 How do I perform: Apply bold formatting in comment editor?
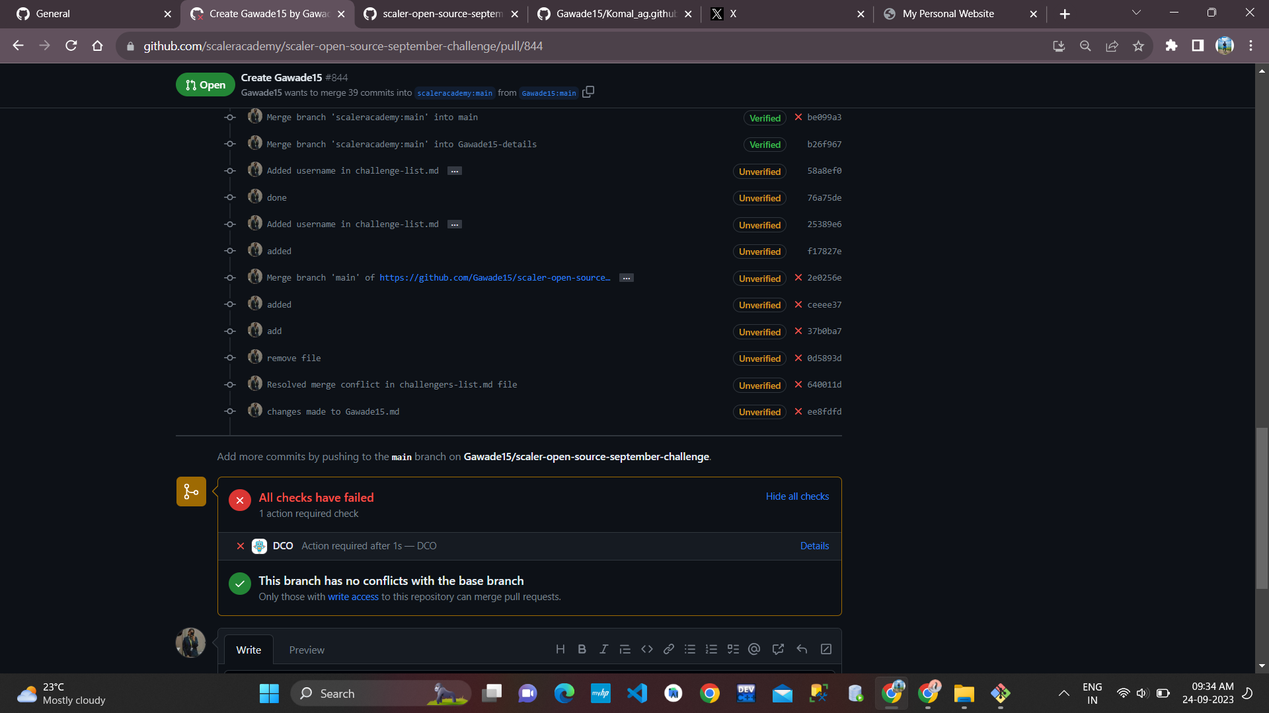[x=582, y=649]
